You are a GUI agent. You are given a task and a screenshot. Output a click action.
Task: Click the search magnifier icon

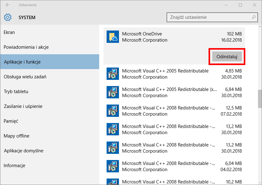253,17
